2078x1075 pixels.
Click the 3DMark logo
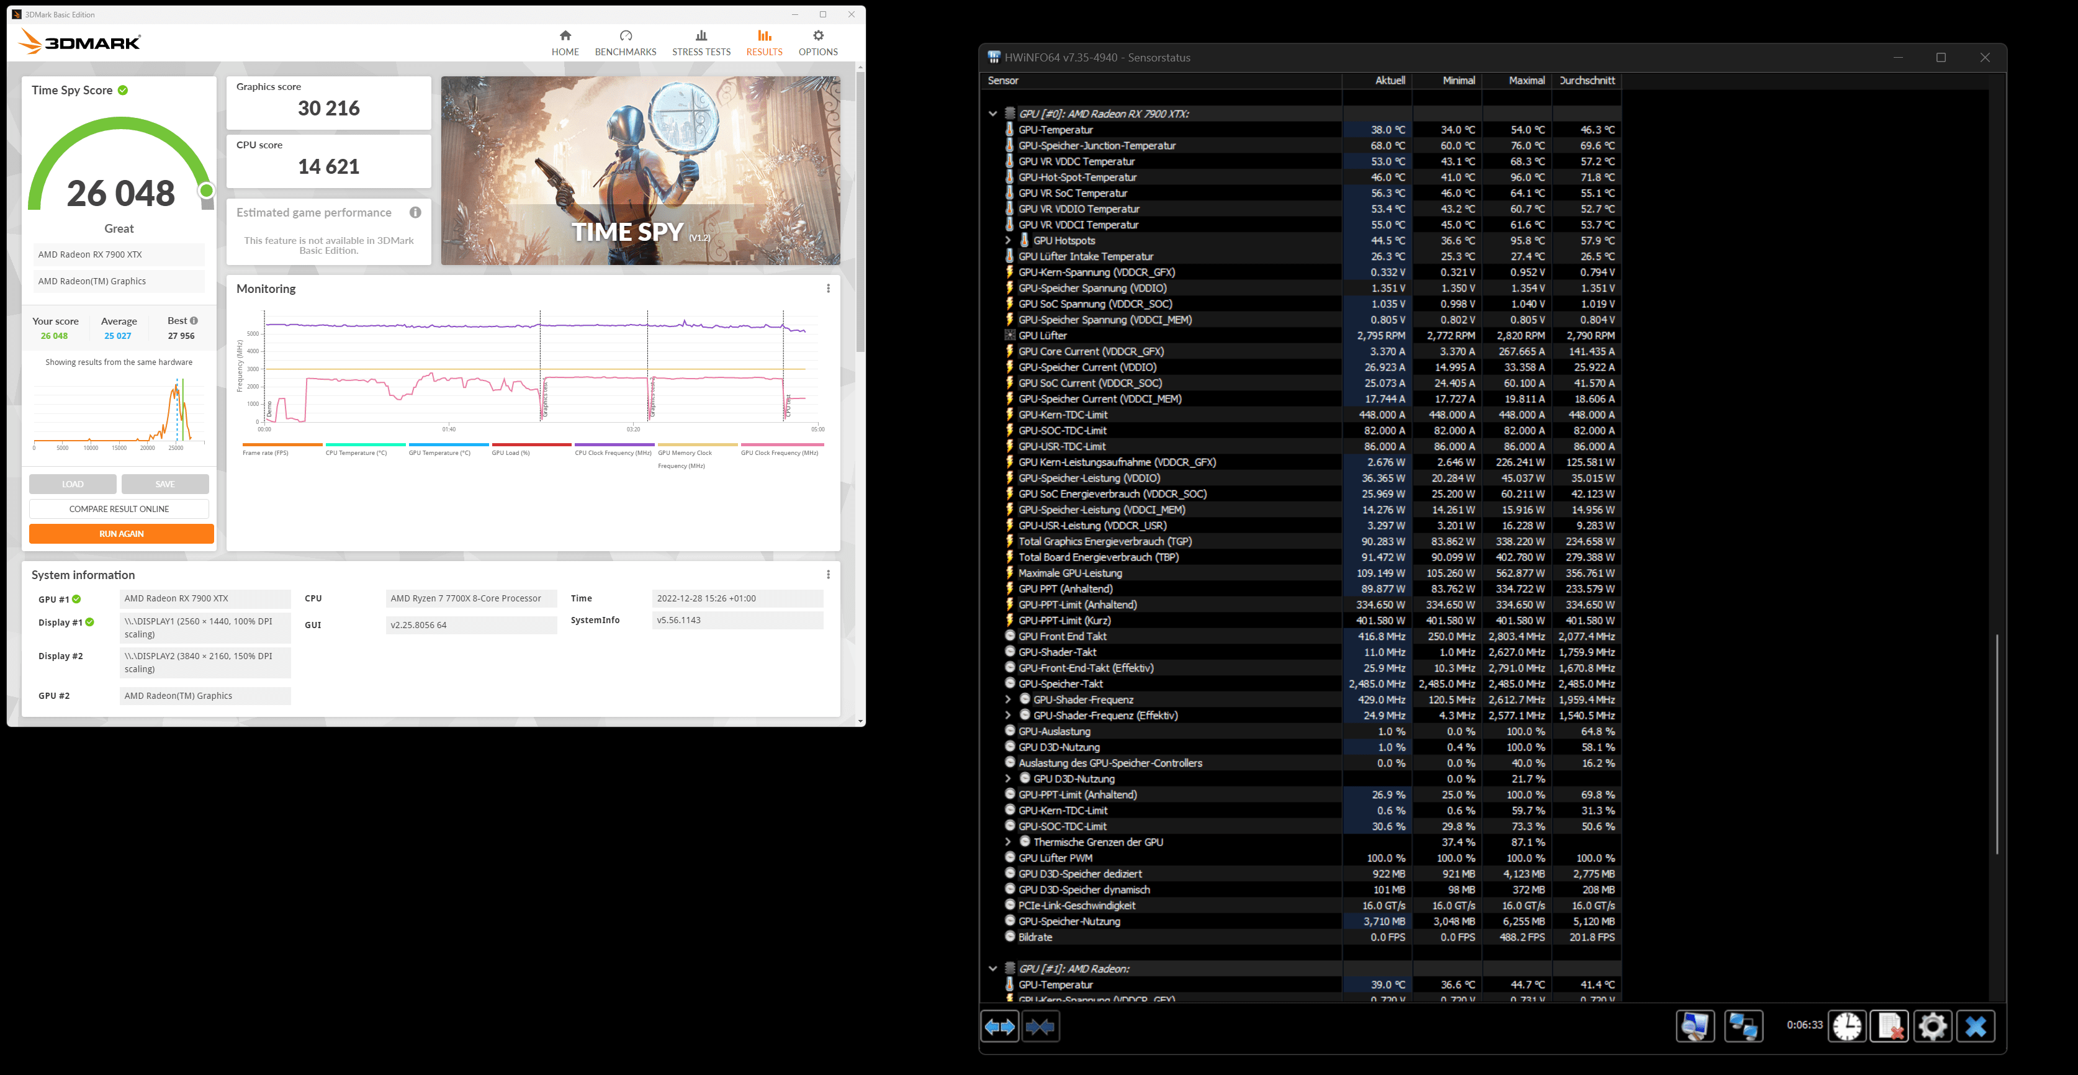79,41
